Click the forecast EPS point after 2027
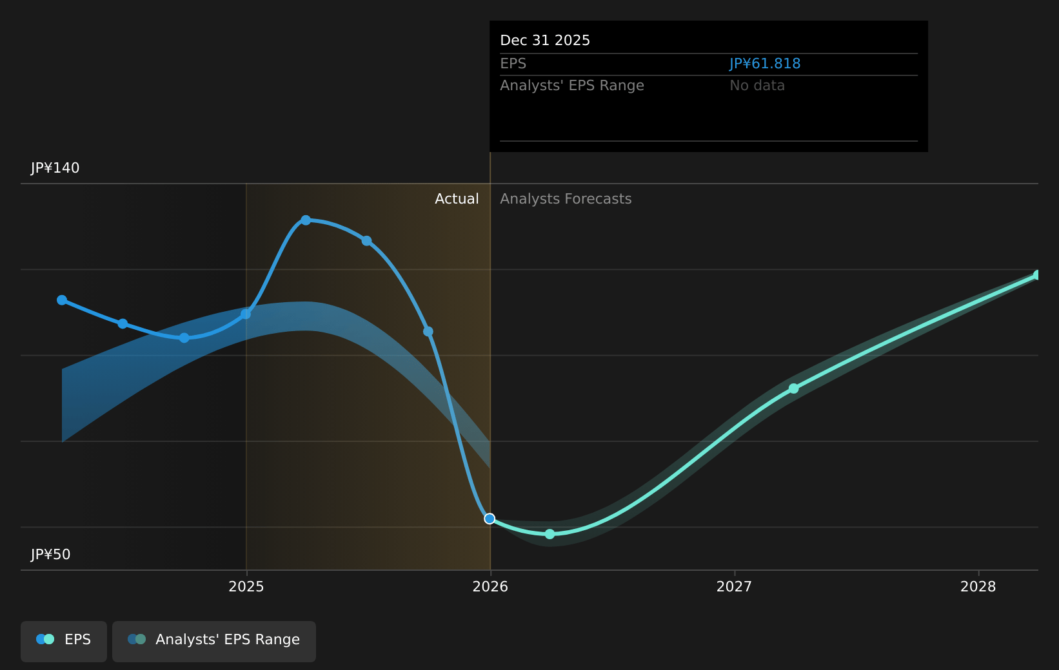1059x670 pixels. click(793, 388)
